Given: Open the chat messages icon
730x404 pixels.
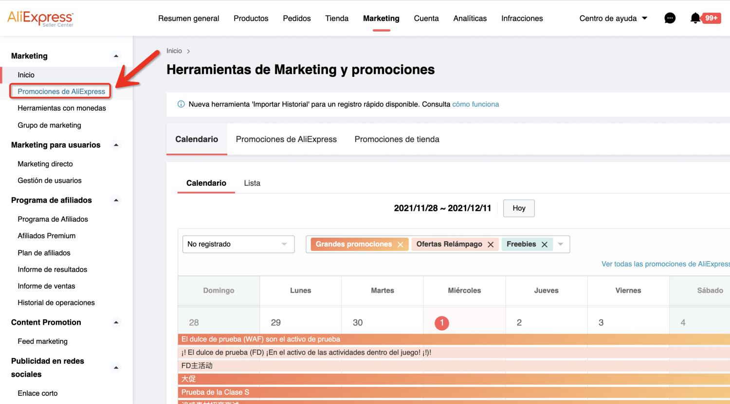Looking at the screenshot, I should (x=670, y=18).
